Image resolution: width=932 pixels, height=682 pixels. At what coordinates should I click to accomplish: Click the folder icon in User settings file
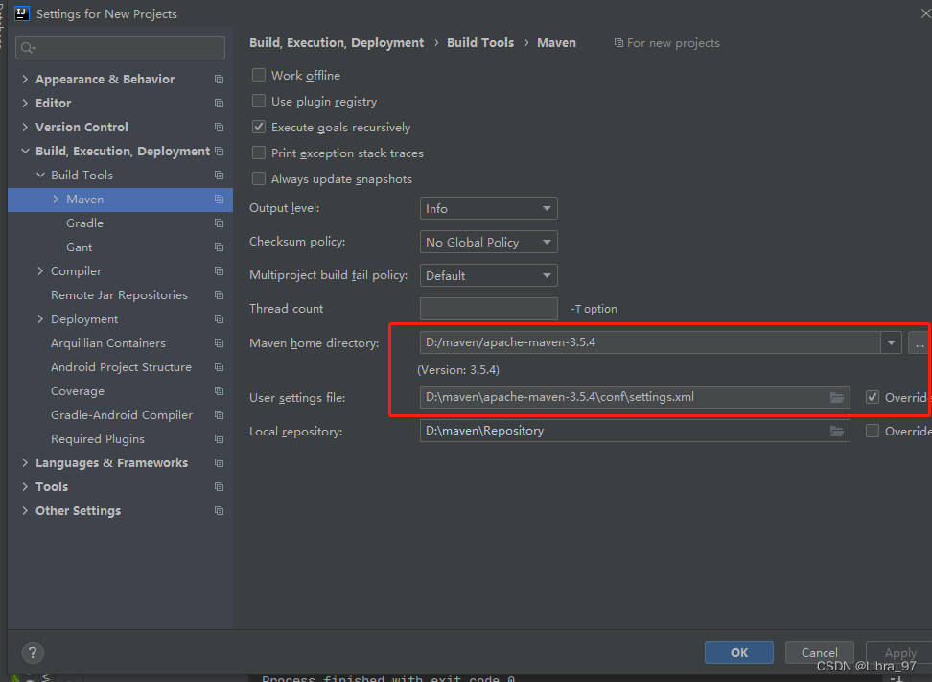(x=837, y=397)
